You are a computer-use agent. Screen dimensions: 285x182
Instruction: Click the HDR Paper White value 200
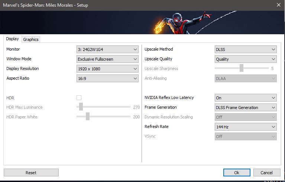(136, 117)
